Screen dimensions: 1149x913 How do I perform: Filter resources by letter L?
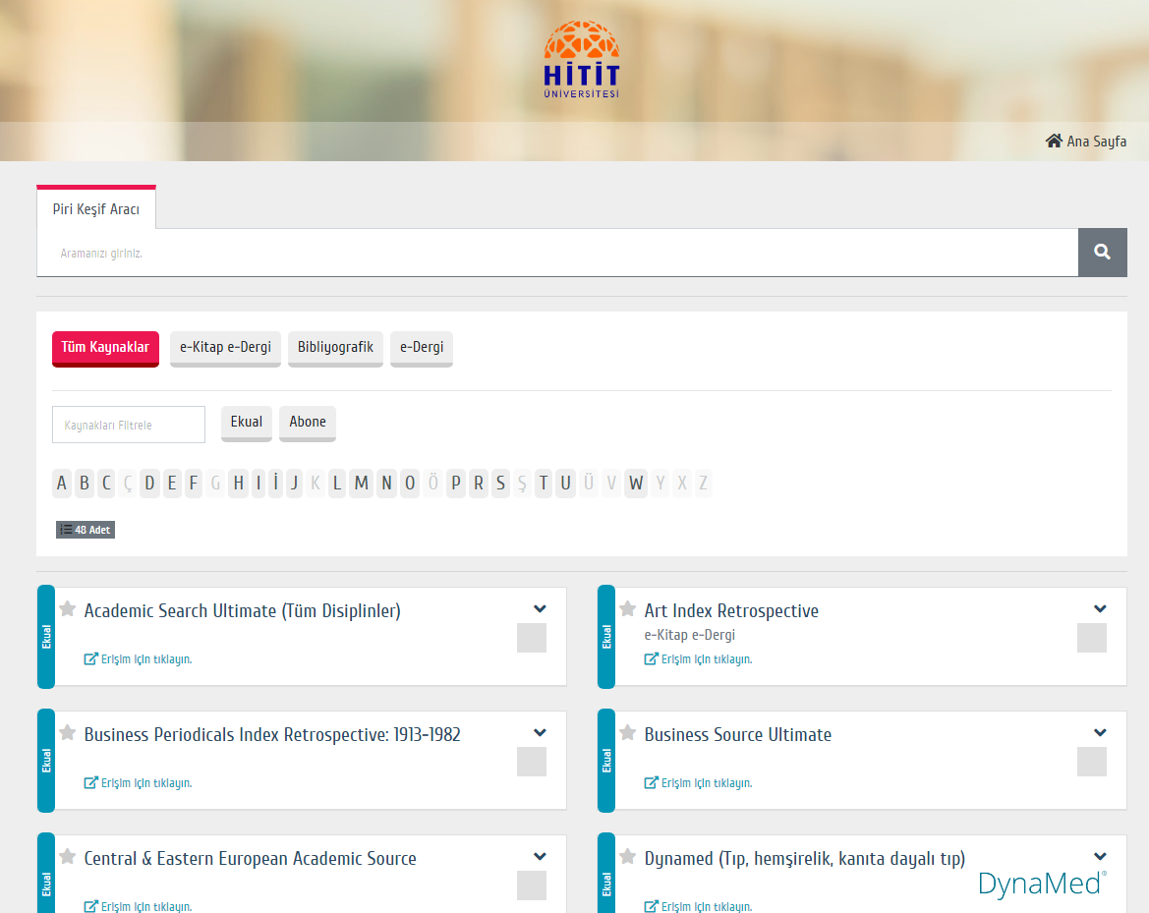click(337, 483)
